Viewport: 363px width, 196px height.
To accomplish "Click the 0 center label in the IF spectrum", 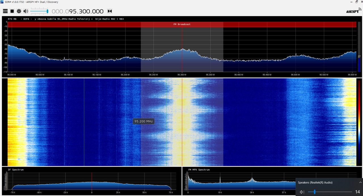I will 92,192.
